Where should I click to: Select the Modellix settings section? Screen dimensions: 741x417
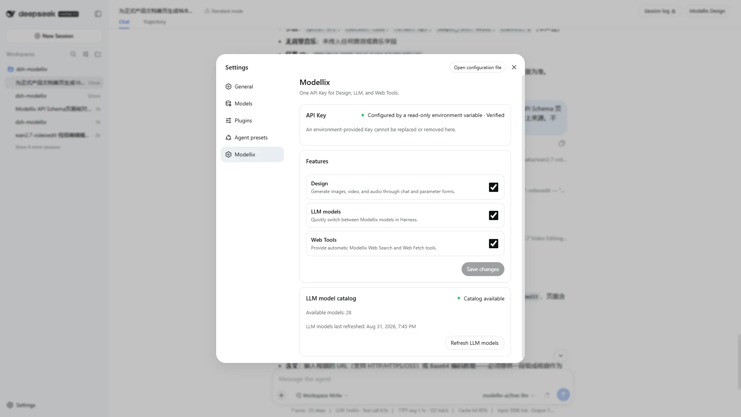pyautogui.click(x=252, y=154)
